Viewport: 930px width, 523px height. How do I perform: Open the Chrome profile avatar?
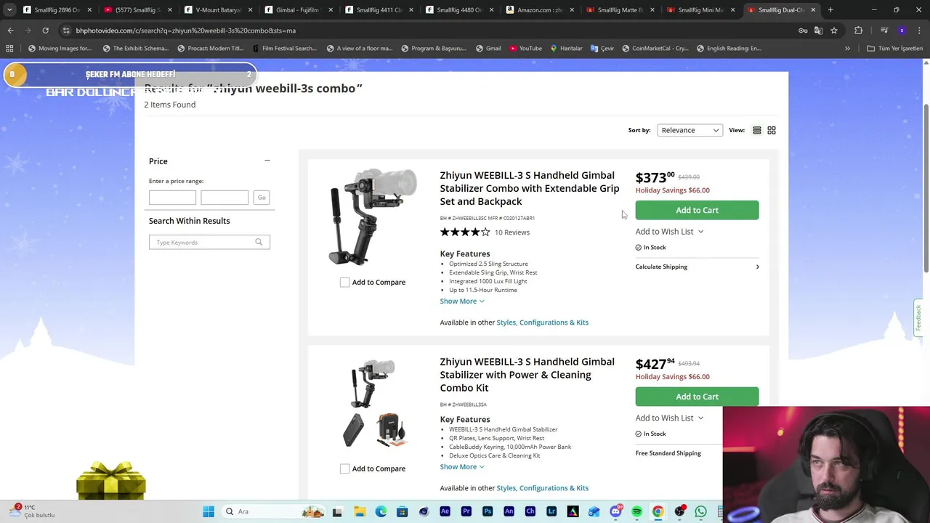tap(902, 31)
